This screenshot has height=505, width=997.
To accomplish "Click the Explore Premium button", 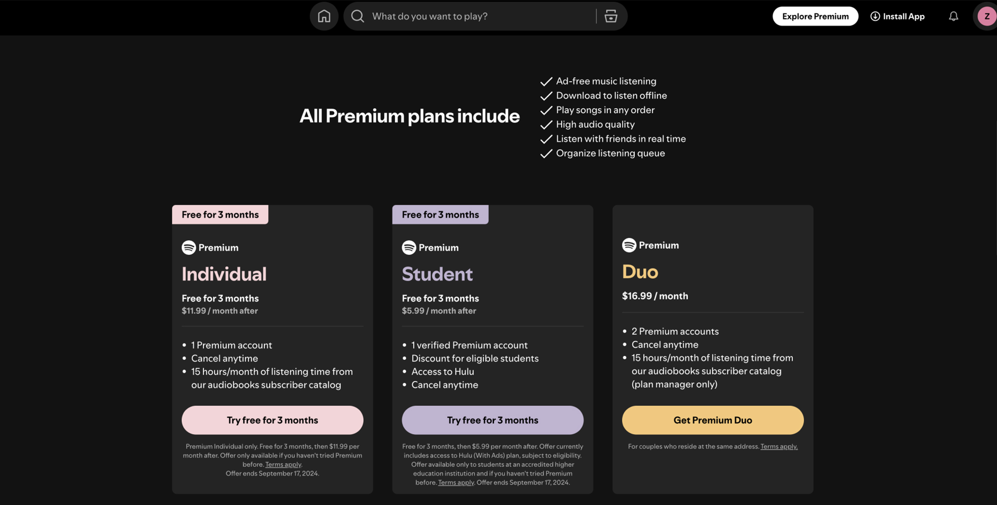I will click(815, 16).
